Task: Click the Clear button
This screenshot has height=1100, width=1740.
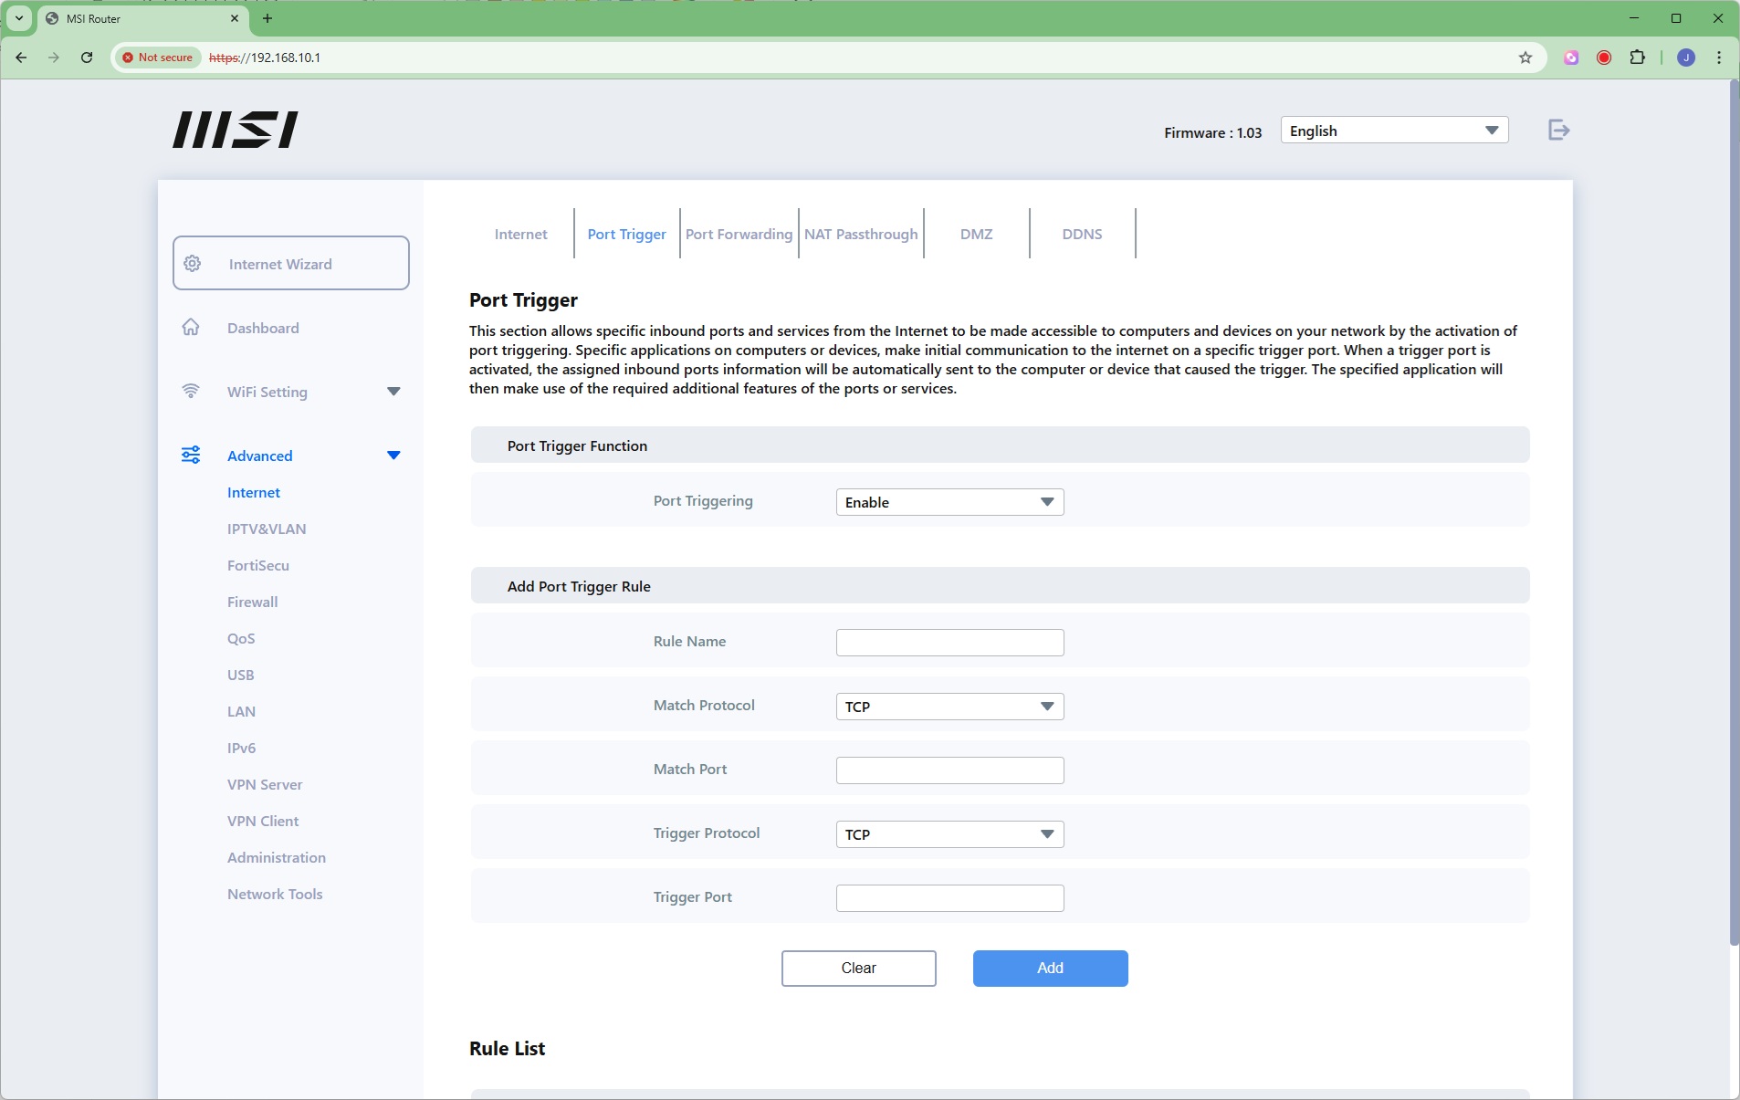Action: 858,968
